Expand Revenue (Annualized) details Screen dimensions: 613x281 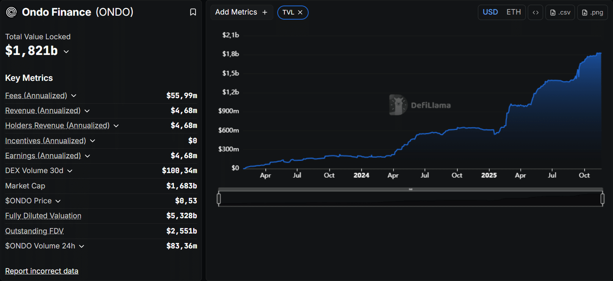87,111
